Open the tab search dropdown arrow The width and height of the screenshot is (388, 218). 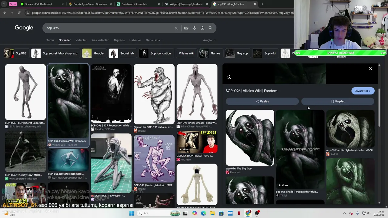click(x=4, y=4)
